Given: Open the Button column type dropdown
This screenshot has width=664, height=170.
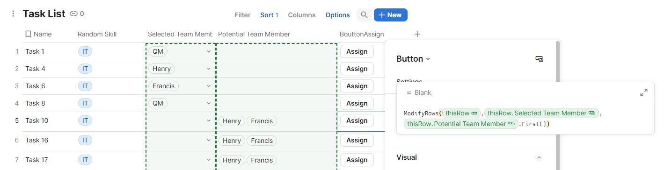Looking at the screenshot, I should coord(413,59).
